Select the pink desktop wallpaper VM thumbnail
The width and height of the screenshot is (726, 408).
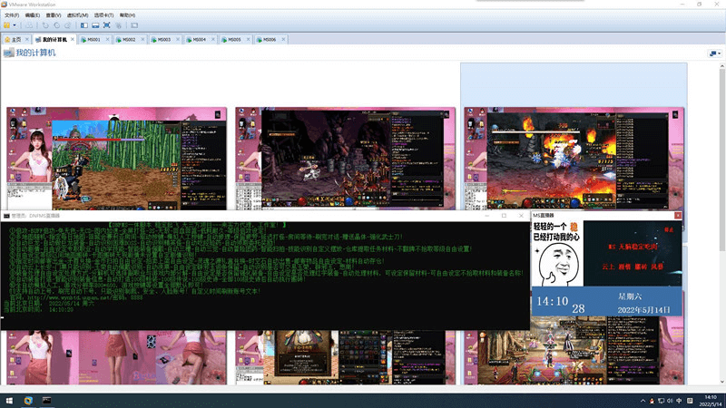point(117,357)
